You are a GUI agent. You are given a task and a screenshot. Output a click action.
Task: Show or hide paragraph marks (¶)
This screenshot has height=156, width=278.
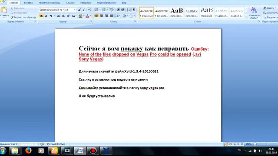134,10
